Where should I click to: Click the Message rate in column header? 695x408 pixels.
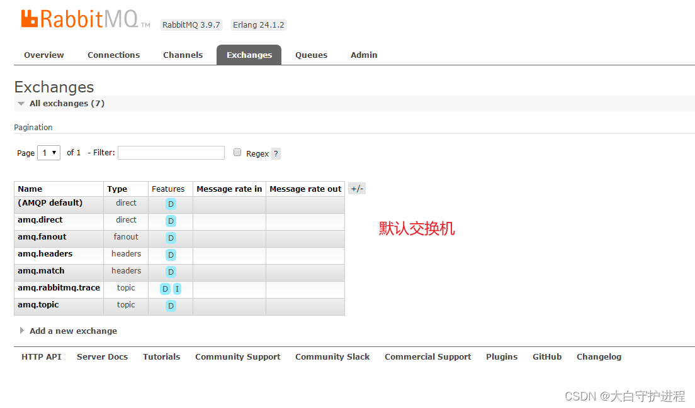[x=229, y=189]
